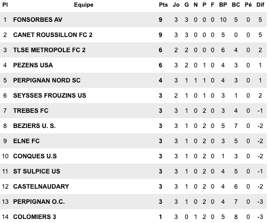Screen dimensions: 269x223
Task: Open the CANET ROUSSILLON FC 2 team
Action: pos(53,35)
